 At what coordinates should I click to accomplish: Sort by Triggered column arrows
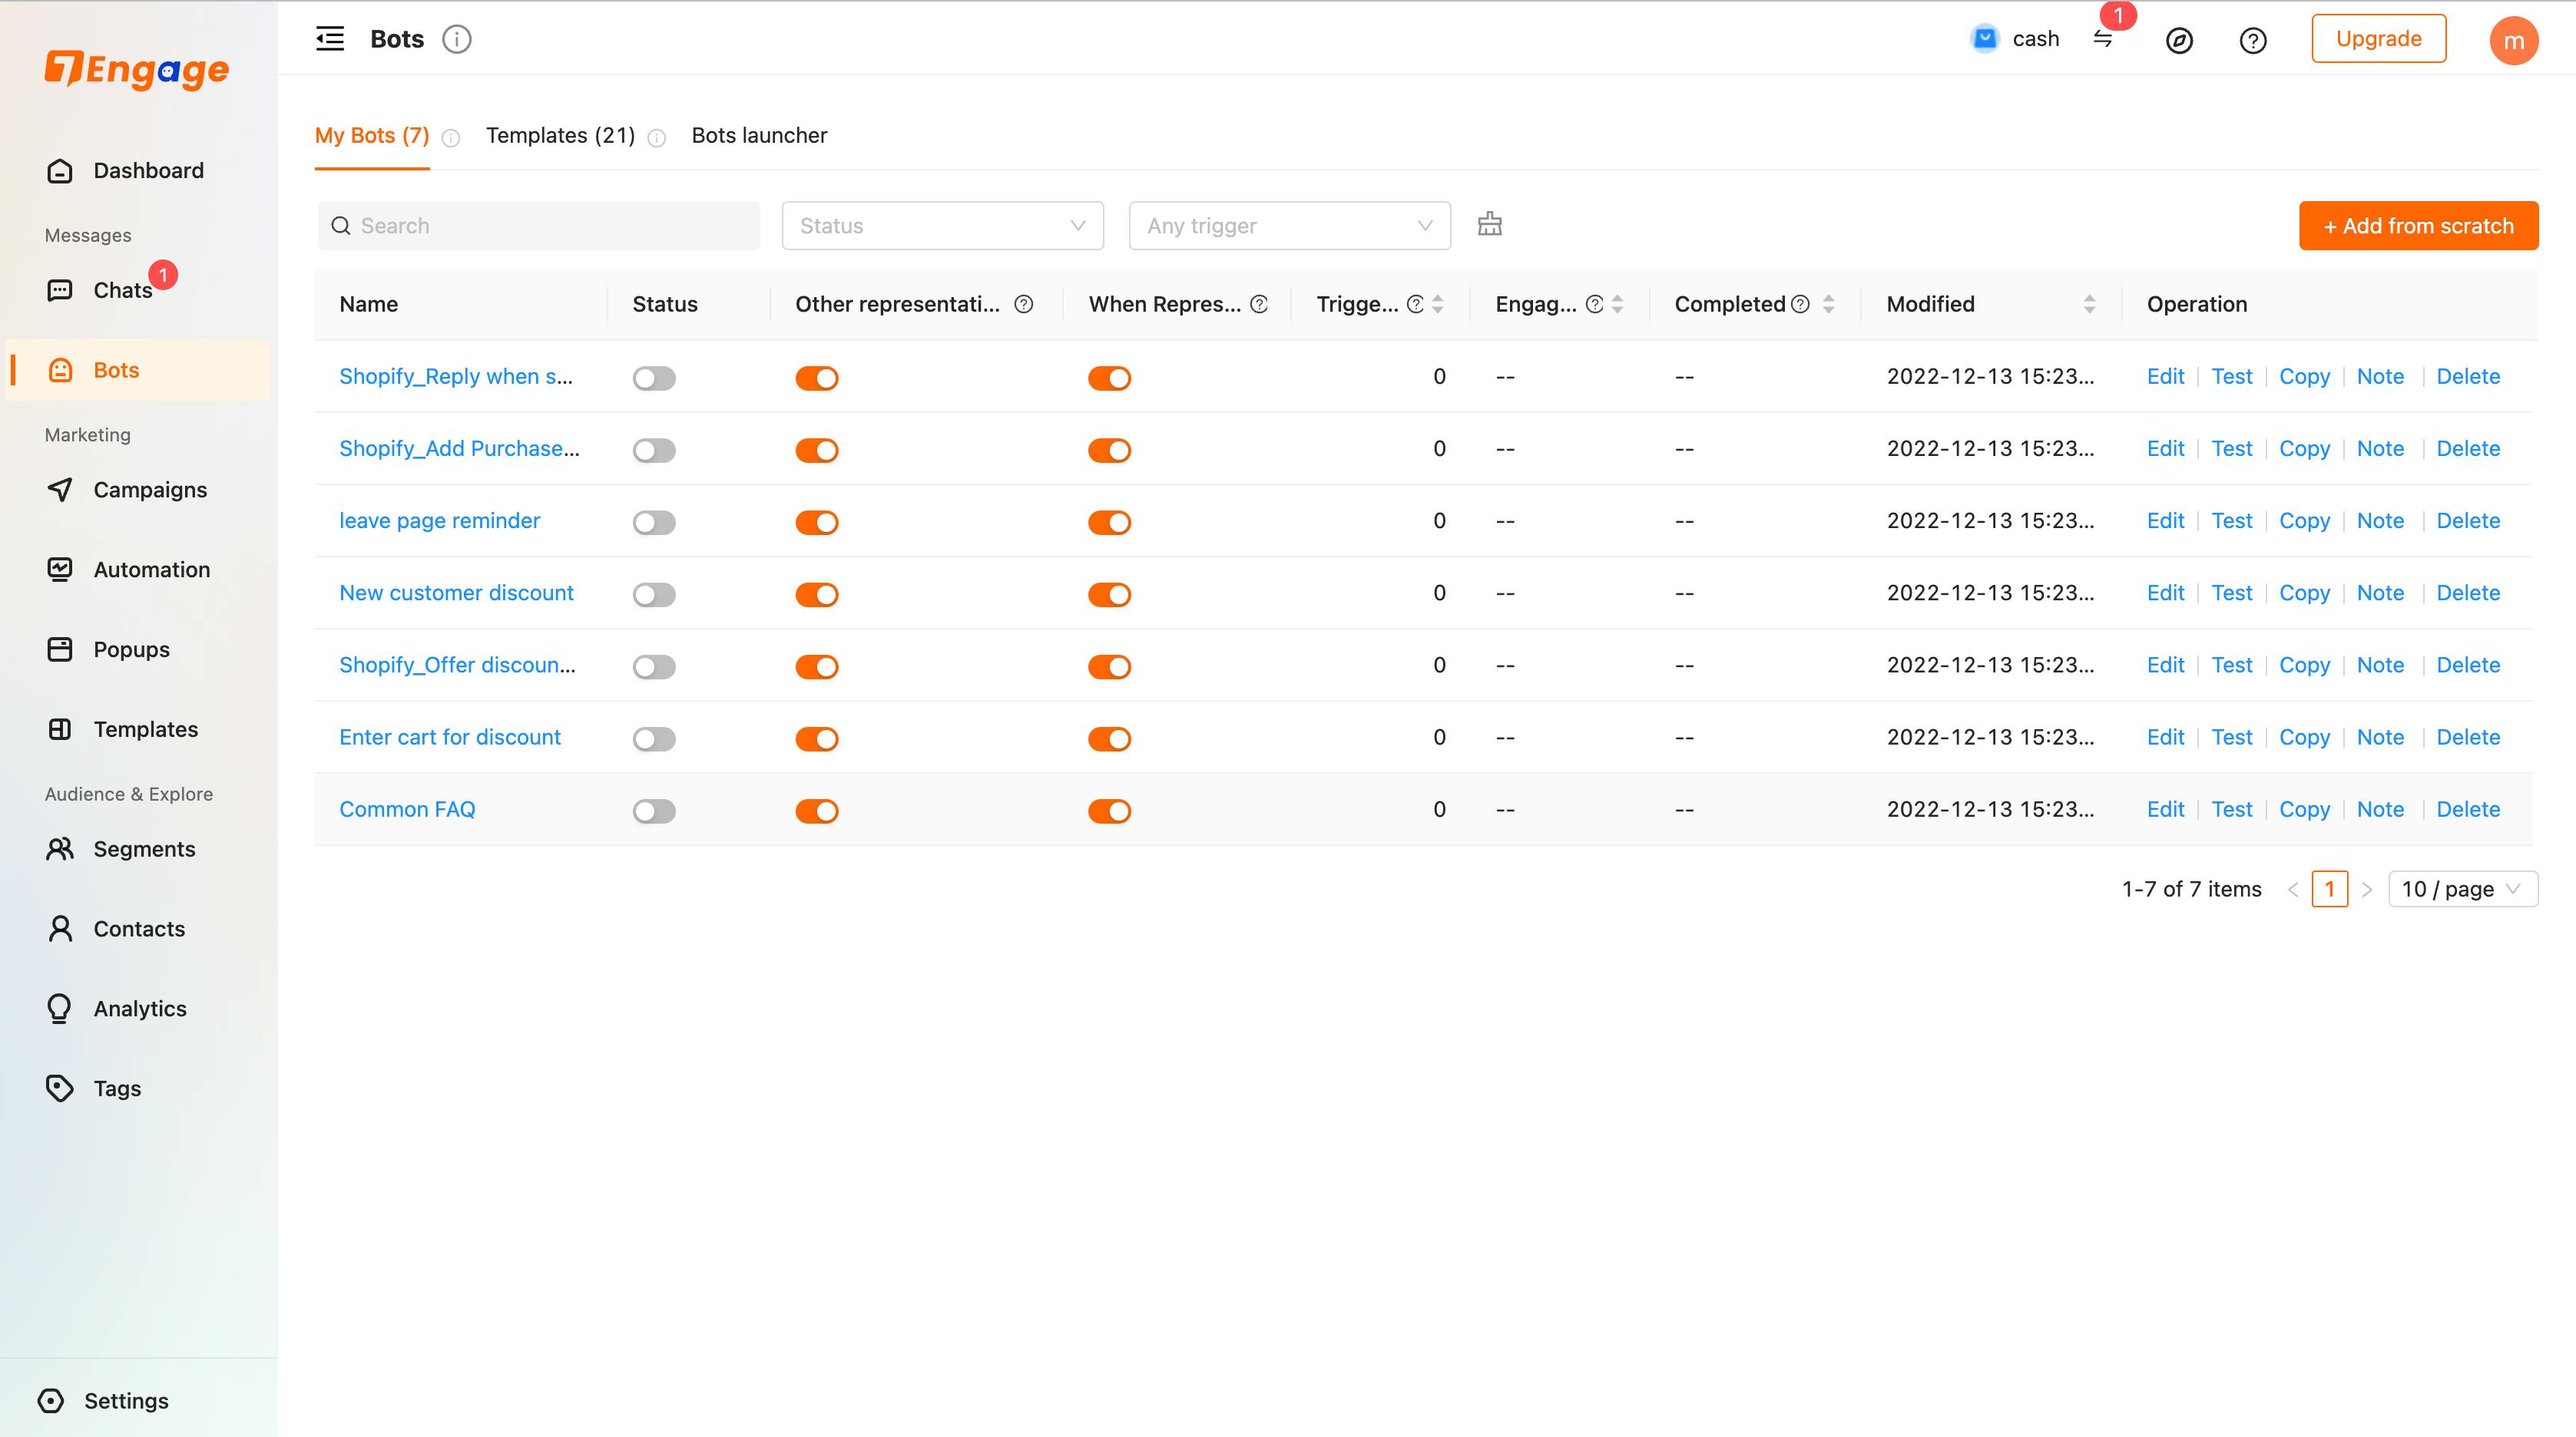[1438, 304]
